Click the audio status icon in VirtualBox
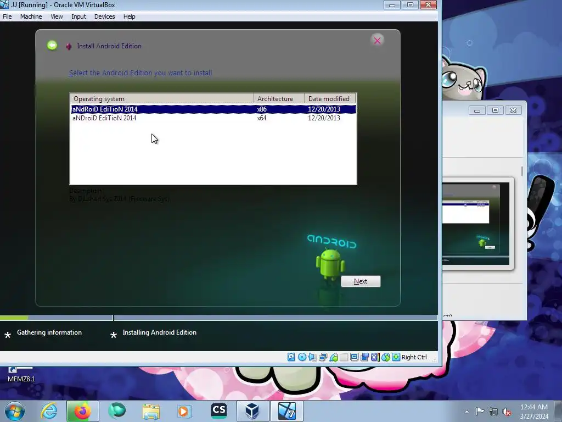562x422 pixels. pyautogui.click(x=312, y=357)
